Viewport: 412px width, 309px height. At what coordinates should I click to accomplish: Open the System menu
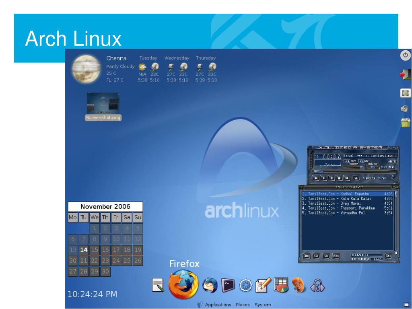click(x=263, y=305)
